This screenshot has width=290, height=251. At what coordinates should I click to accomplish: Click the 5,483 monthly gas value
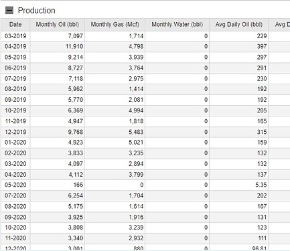pyautogui.click(x=136, y=132)
